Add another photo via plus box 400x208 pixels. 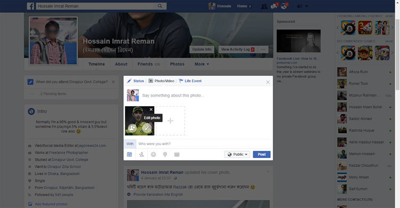point(170,121)
